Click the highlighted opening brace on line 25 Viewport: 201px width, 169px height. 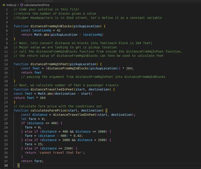106,111
